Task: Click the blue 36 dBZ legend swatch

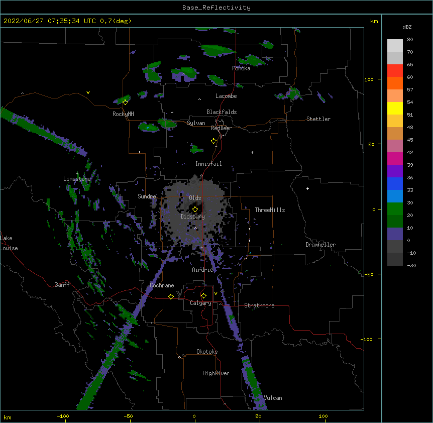Action: (395, 183)
